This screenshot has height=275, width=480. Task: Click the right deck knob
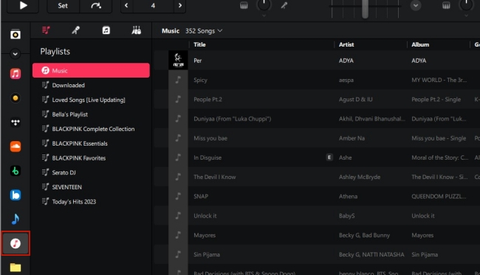[x=466, y=4]
